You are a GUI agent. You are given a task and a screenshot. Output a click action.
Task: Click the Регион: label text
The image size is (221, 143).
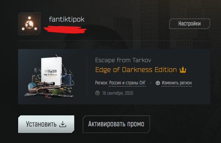click(102, 83)
